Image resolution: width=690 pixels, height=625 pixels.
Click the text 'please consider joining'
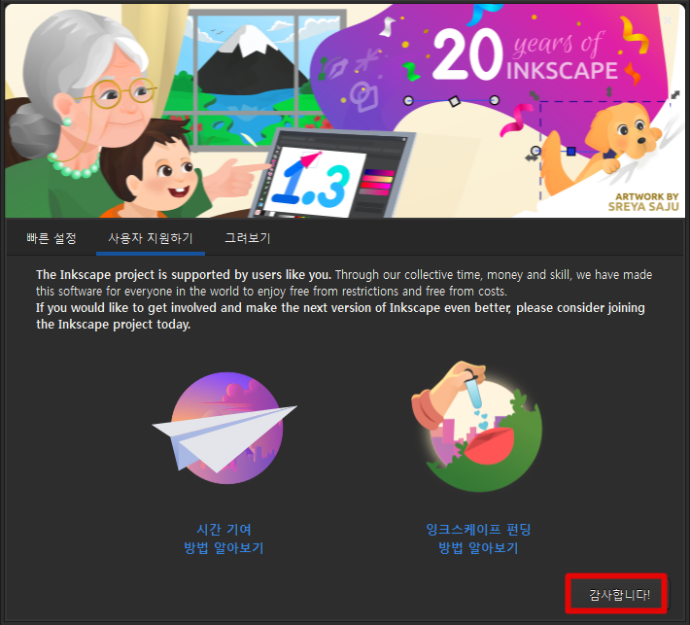(580, 308)
